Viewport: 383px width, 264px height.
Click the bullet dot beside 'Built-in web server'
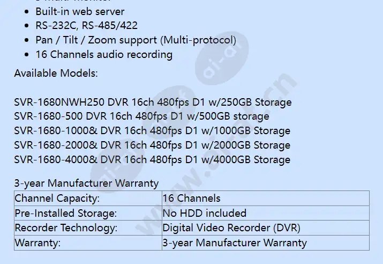coord(27,12)
